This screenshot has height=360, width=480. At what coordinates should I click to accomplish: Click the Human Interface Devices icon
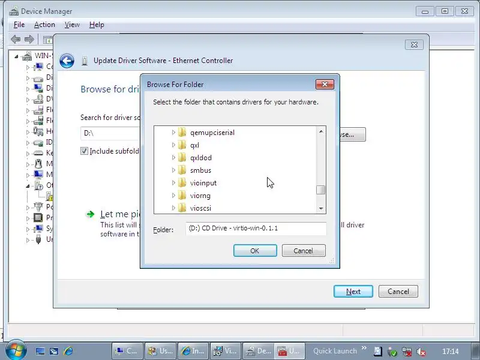(38, 131)
